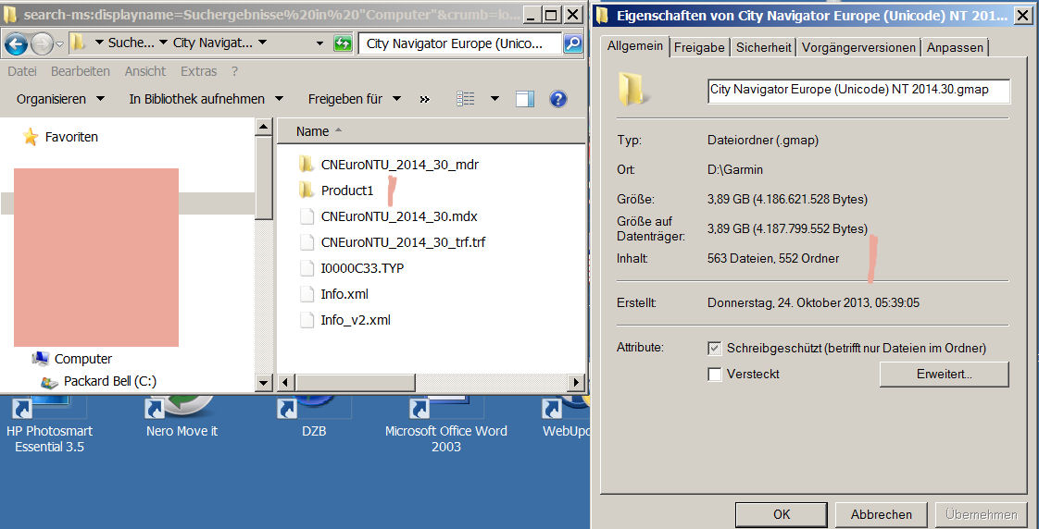Click Nero Move it desktop shortcut
Viewport: 1039px width, 529px height.
(x=182, y=416)
